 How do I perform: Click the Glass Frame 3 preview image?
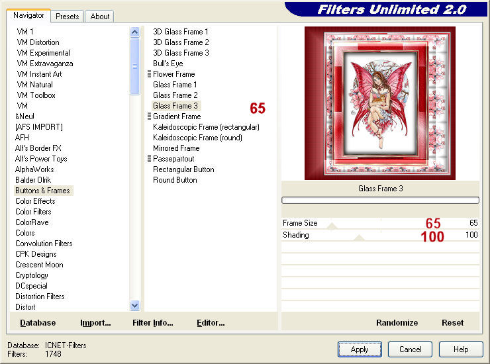(380, 103)
